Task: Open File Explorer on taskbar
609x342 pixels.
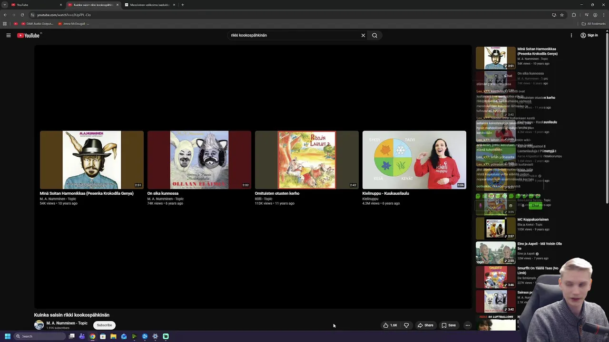Action: pyautogui.click(x=113, y=336)
